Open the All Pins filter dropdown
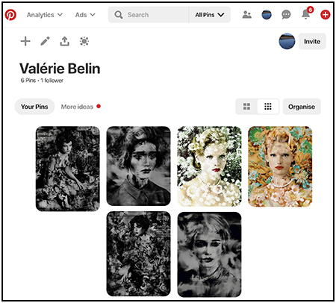Screen dimensions: 336x303 (x=210, y=15)
